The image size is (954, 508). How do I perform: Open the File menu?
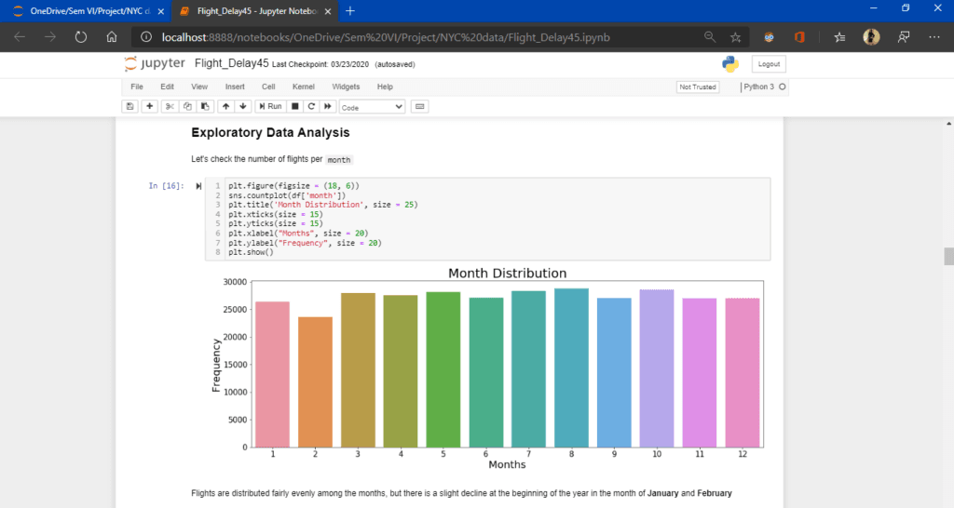click(137, 87)
